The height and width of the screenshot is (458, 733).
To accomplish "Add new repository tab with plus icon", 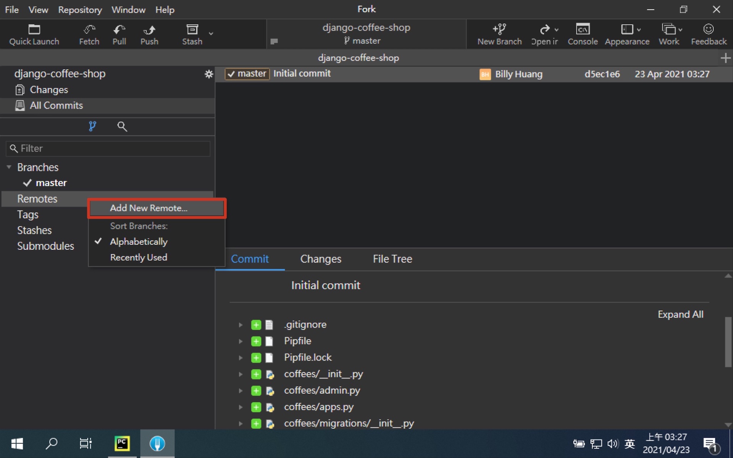I will point(725,58).
